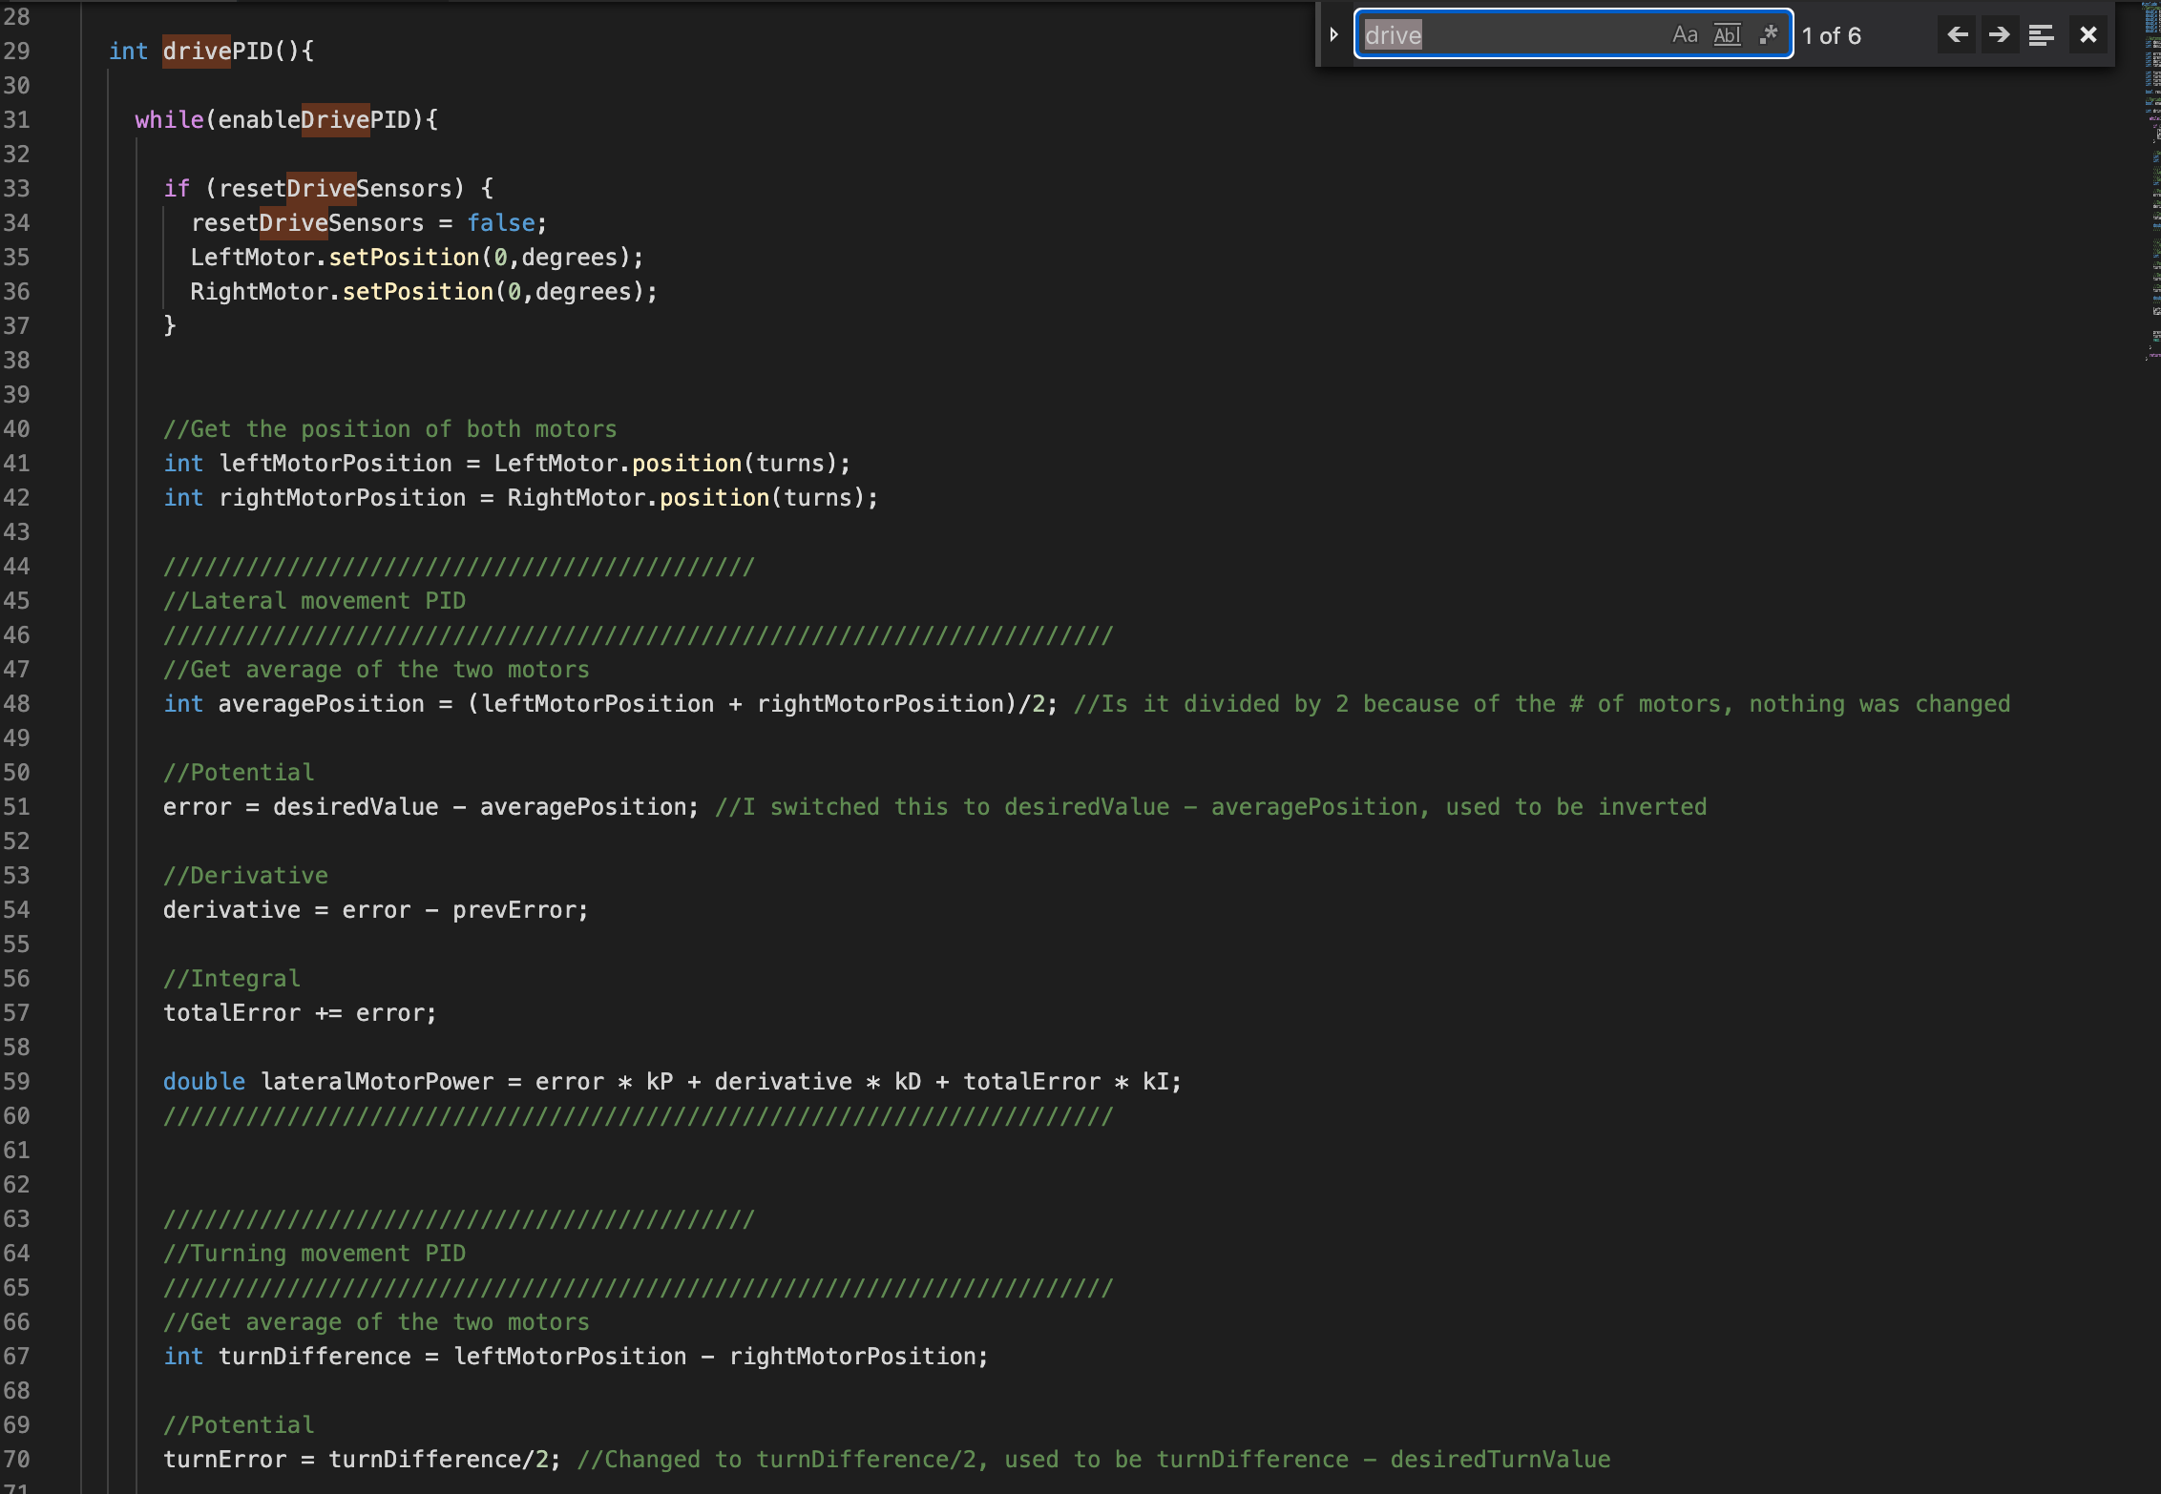The image size is (2161, 1494).
Task: Click 'prevError' on line 54
Action: click(514, 909)
